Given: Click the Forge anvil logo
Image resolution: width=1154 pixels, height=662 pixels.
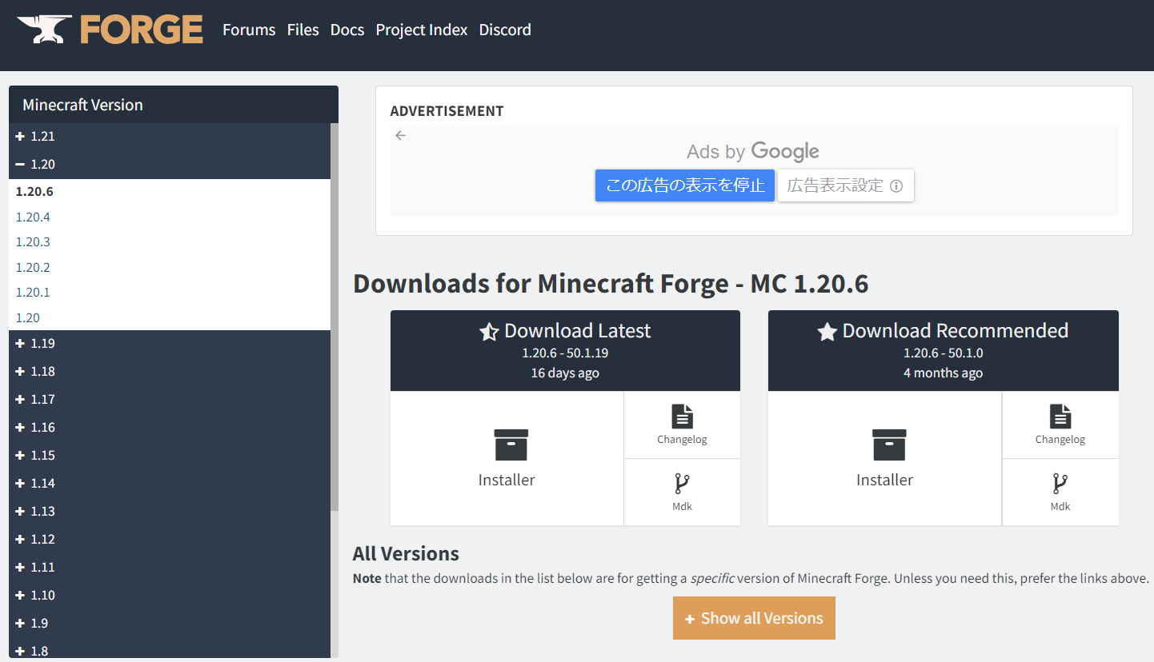Looking at the screenshot, I should point(43,29).
